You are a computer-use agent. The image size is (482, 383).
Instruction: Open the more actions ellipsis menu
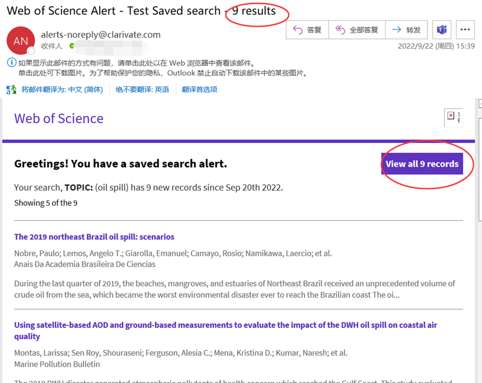[x=465, y=30]
